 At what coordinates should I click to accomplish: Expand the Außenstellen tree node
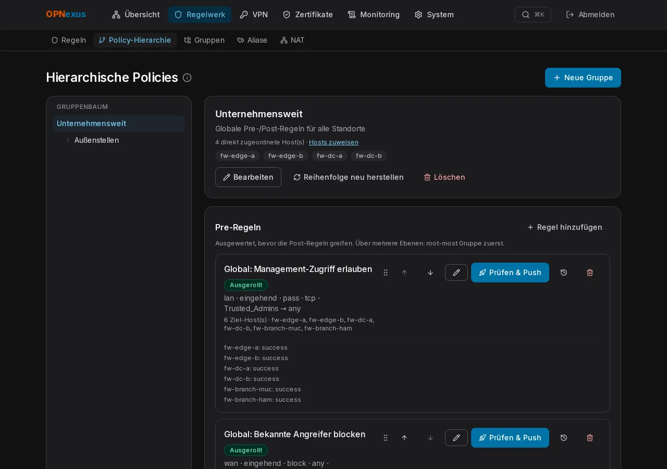68,140
